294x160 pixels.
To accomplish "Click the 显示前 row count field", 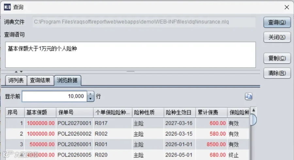I will [54, 96].
